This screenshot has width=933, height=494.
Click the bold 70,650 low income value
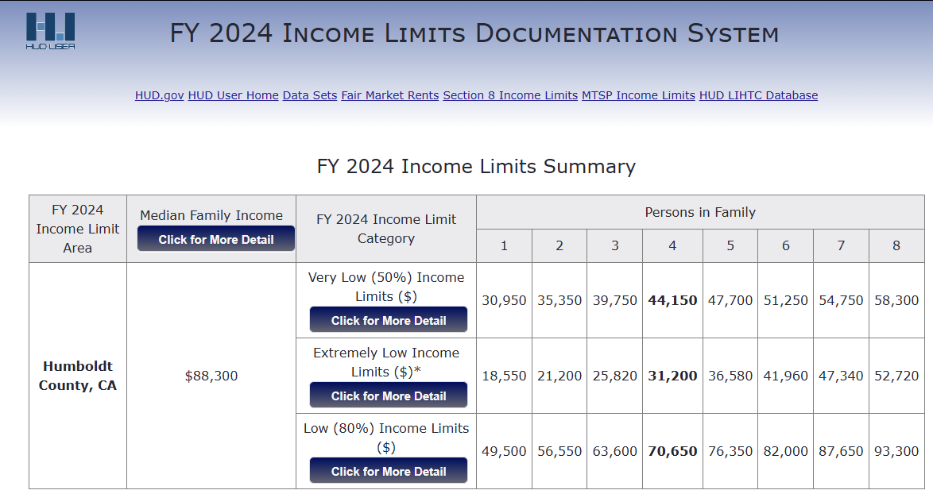click(x=672, y=451)
